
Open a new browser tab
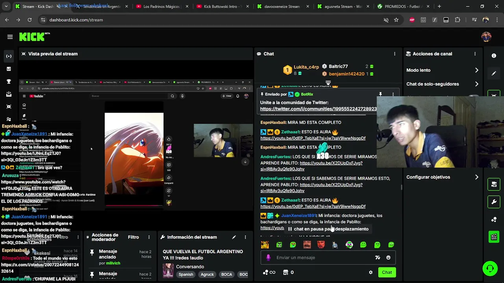pos(439,6)
